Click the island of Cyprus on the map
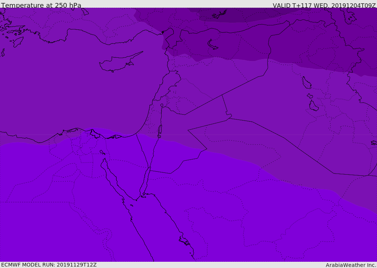Viewport: 377px width, 268px height. point(119,63)
